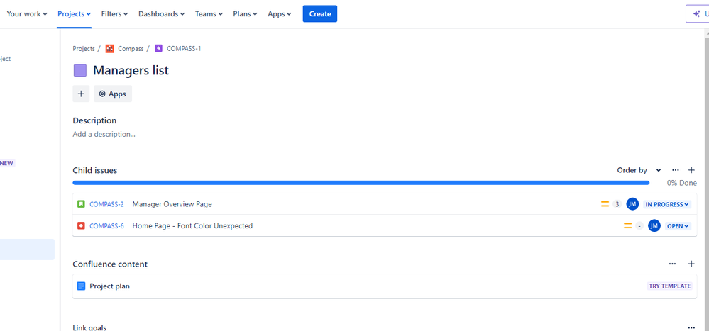Click the Child issues heading
709x331 pixels.
95,170
